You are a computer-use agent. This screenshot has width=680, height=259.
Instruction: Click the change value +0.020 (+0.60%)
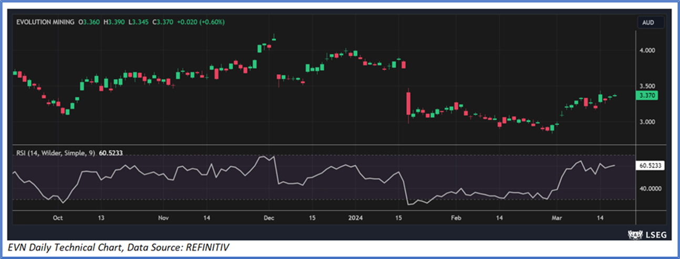(202, 23)
